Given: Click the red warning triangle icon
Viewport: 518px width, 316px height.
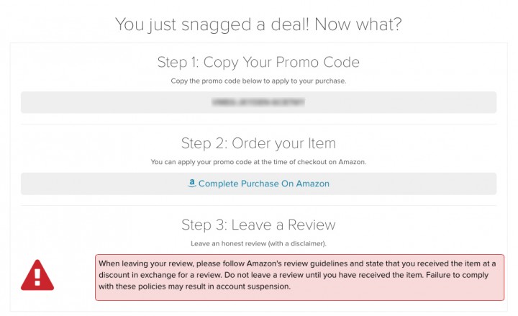Looking at the screenshot, I should click(37, 275).
